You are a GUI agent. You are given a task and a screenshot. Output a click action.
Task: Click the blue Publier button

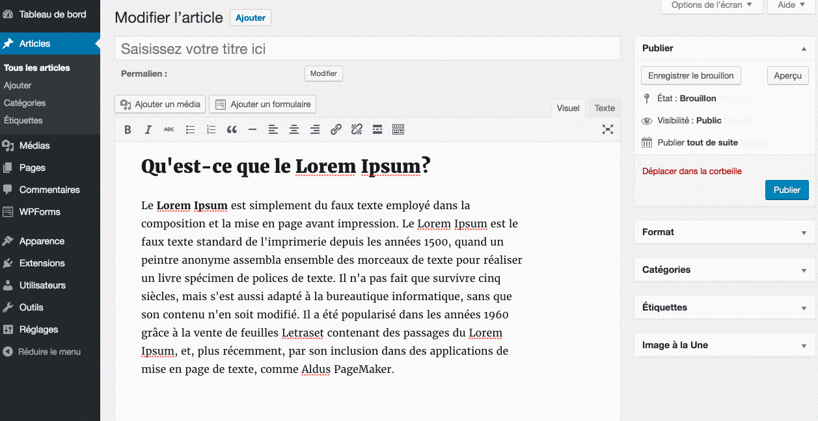click(787, 190)
